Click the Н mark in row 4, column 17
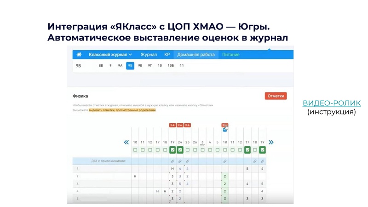368x207 pixels. 157,191
